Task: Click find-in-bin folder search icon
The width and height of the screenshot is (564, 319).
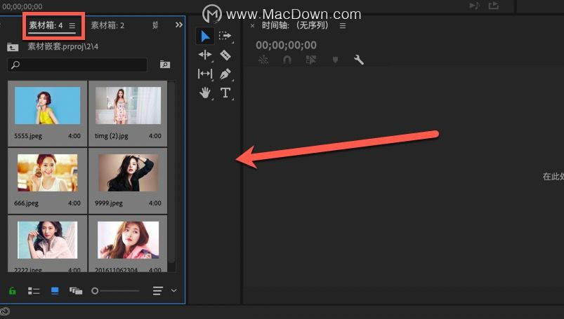Action: [165, 65]
